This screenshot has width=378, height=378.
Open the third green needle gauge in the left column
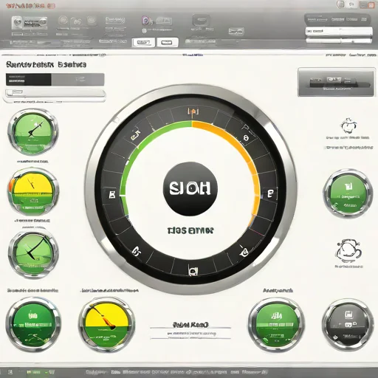click(x=33, y=253)
